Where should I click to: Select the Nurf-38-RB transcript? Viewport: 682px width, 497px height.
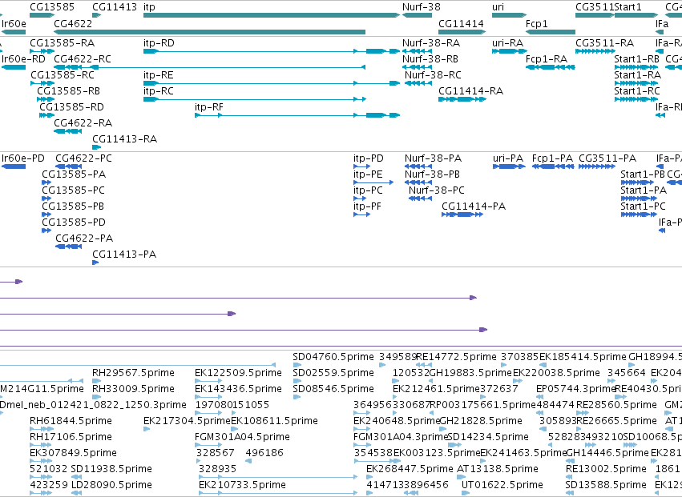[417, 67]
